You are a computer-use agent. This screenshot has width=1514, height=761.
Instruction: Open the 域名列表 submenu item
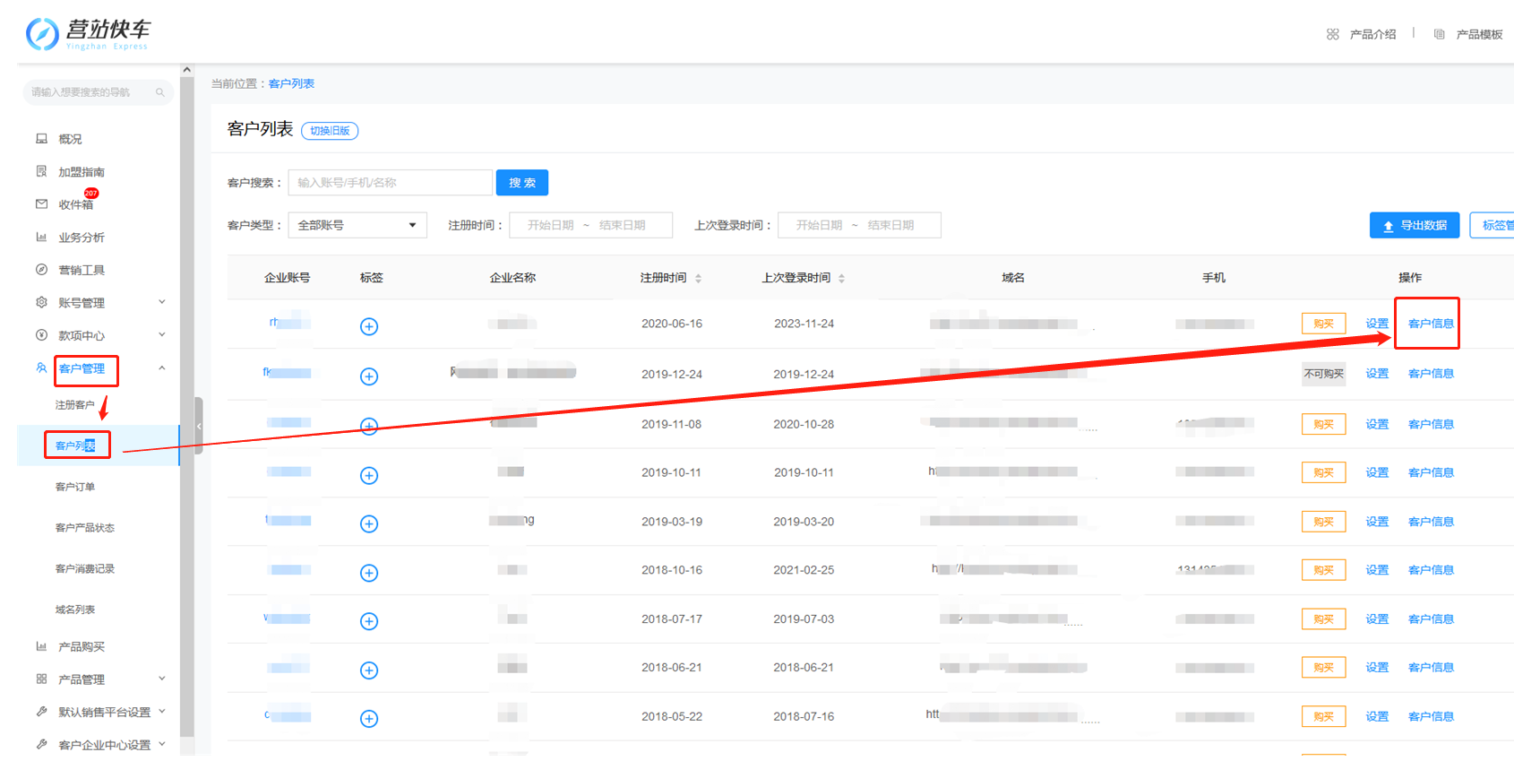(x=75, y=610)
